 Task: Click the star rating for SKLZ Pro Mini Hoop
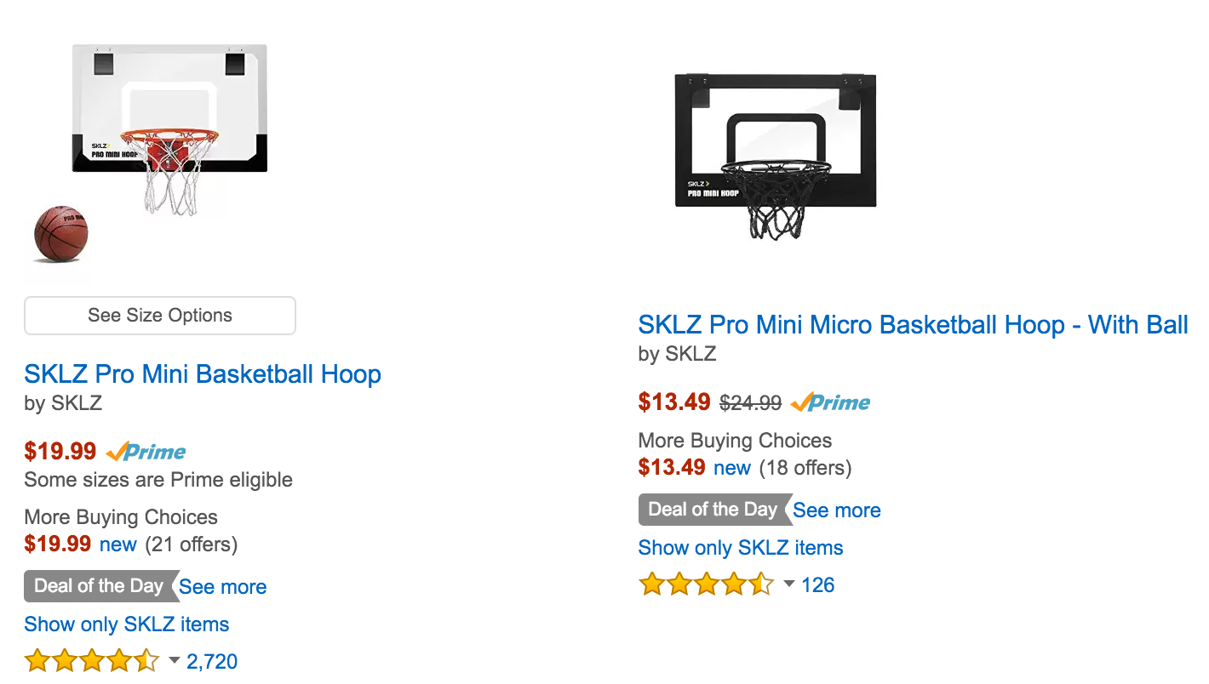click(92, 660)
